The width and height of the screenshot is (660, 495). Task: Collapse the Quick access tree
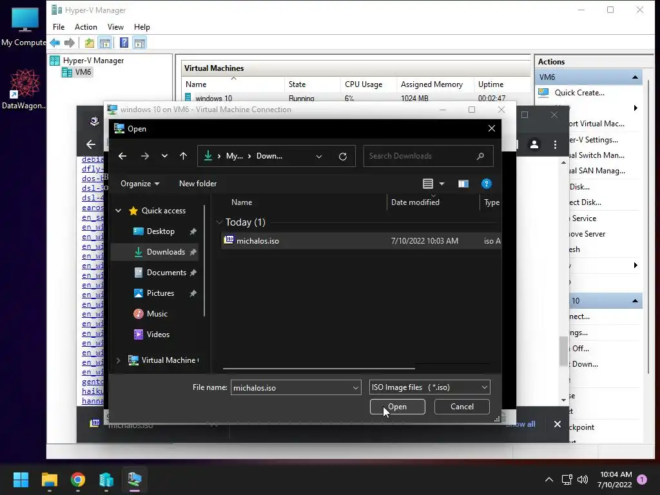(x=119, y=211)
